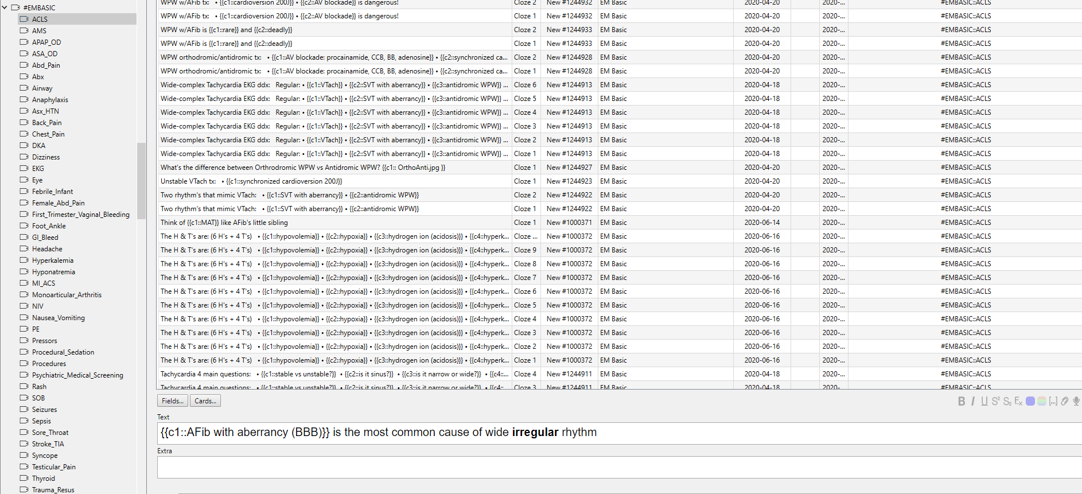Record audio with the microphone icon

[1076, 401]
